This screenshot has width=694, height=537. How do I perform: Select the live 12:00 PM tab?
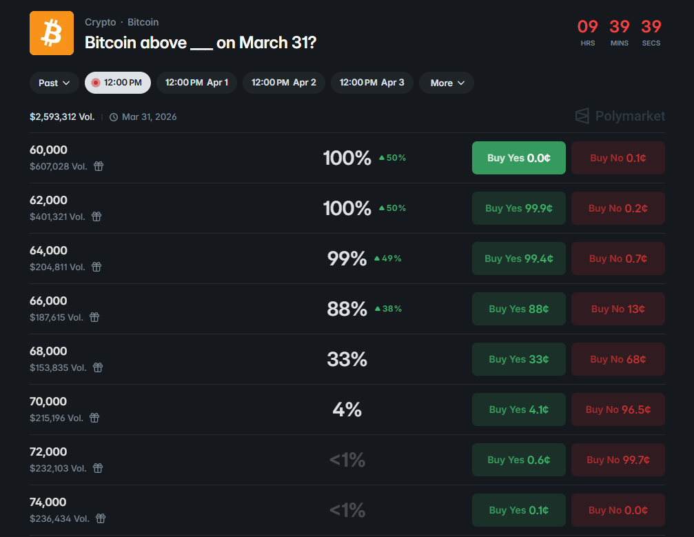118,83
